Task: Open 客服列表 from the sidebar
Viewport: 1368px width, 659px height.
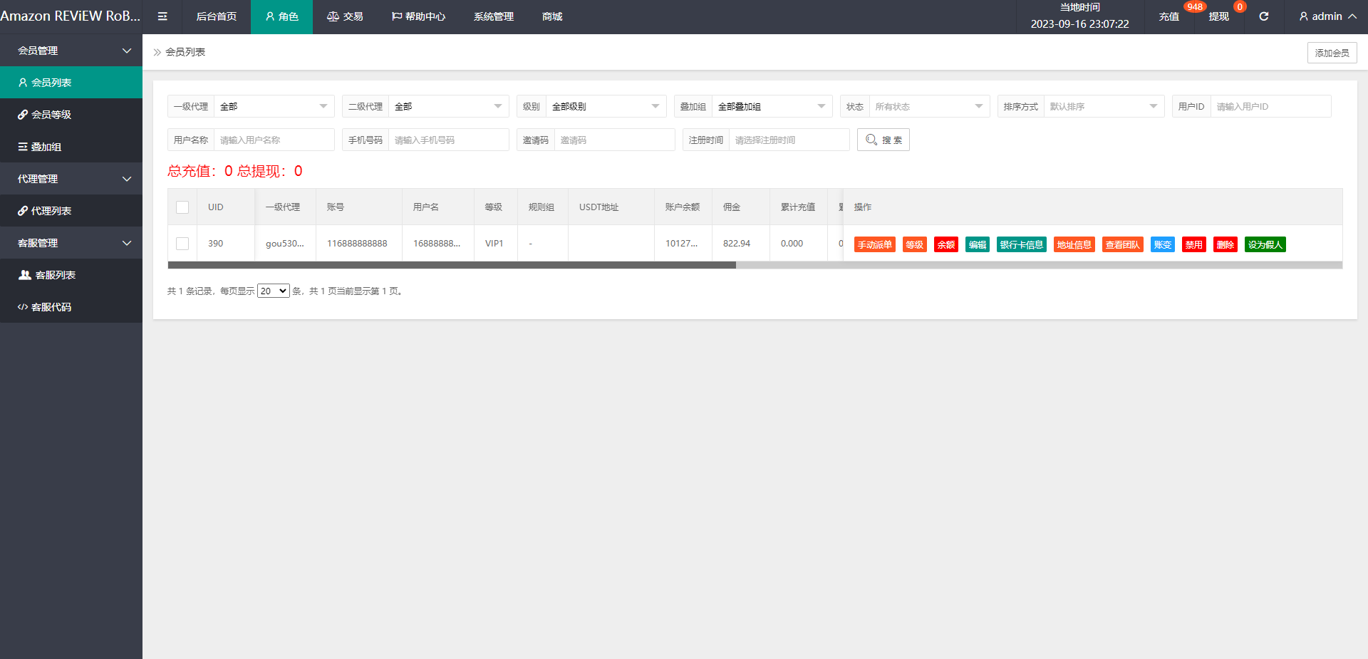Action: (71, 275)
